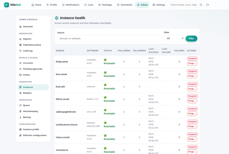Click the Housekeeping trash icon
Screen dimensions: 229x154
[x=21, y=111]
